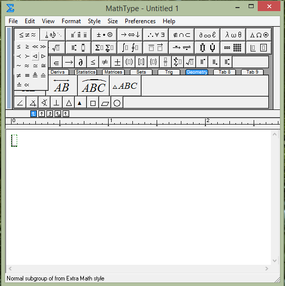Insert plus-minus symbol from small bar
Screen dimensions: 285x286
tap(117, 62)
